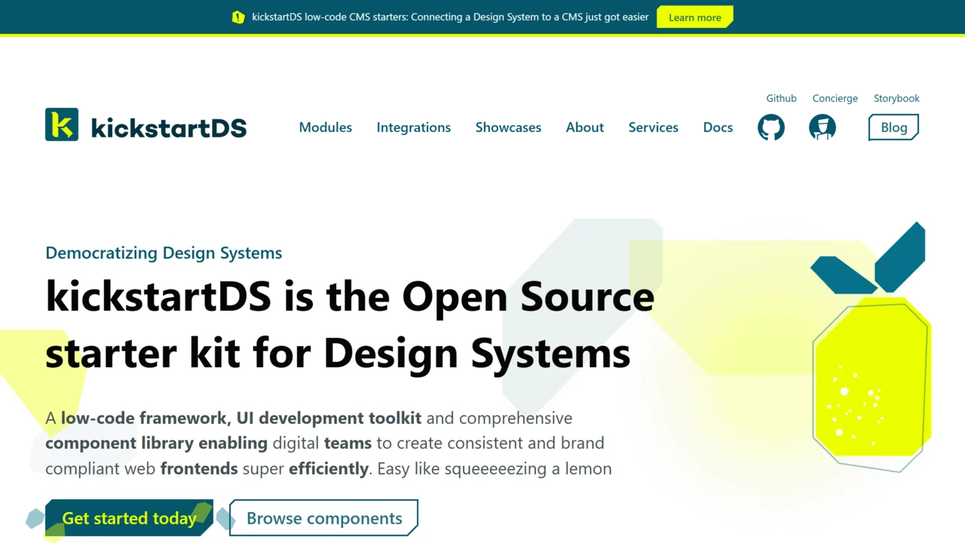Click the Learn more banner button
965x543 pixels.
pos(695,17)
